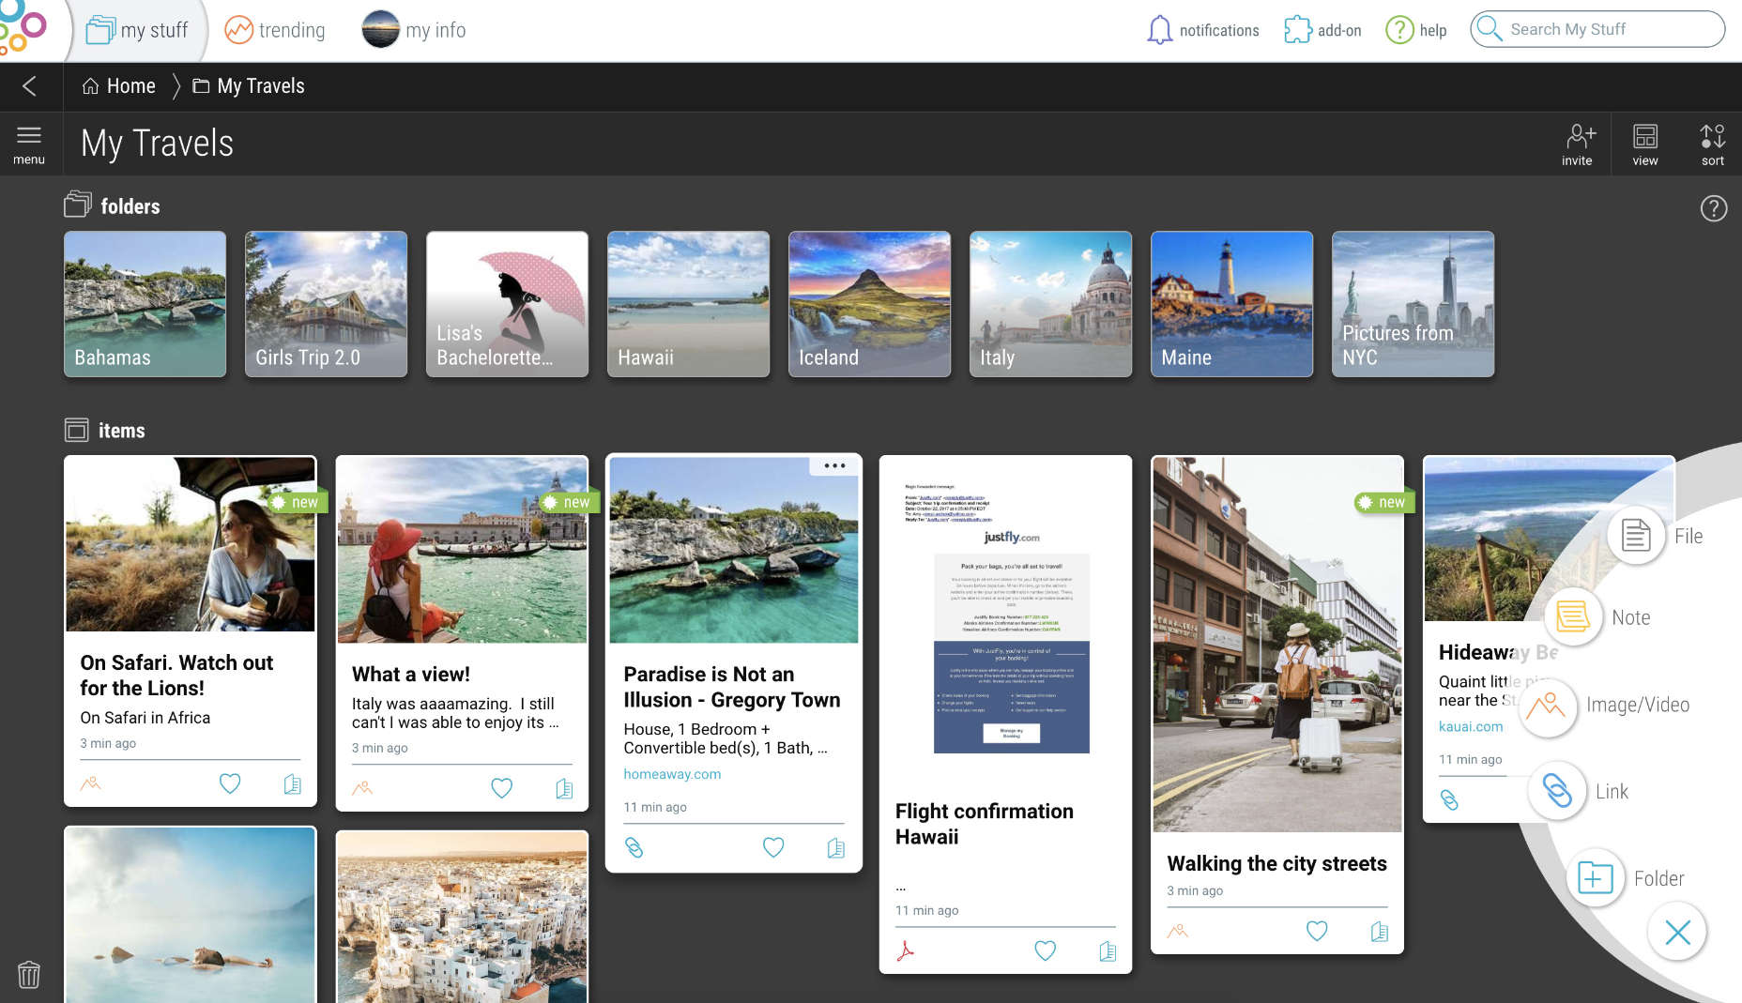This screenshot has height=1003, width=1742.
Task: Click details icon on Flight confirmation card
Action: pos(1108,951)
